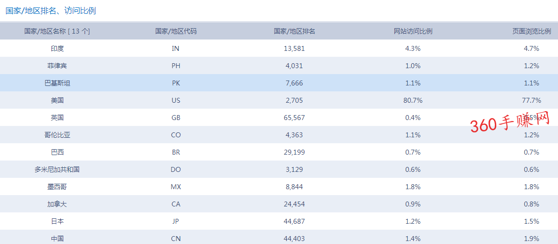The width and height of the screenshot is (558, 244).
Task: Click the 360手赚网 watermark text
Action: [x=510, y=122]
